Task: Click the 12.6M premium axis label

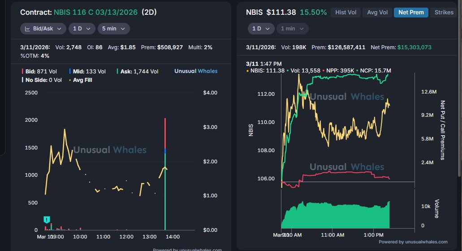Action: (x=429, y=92)
